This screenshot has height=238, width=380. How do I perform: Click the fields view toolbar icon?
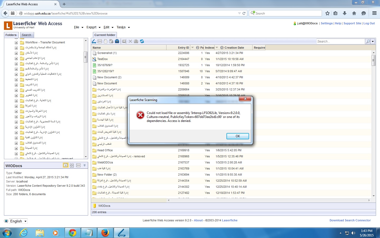point(99,41)
